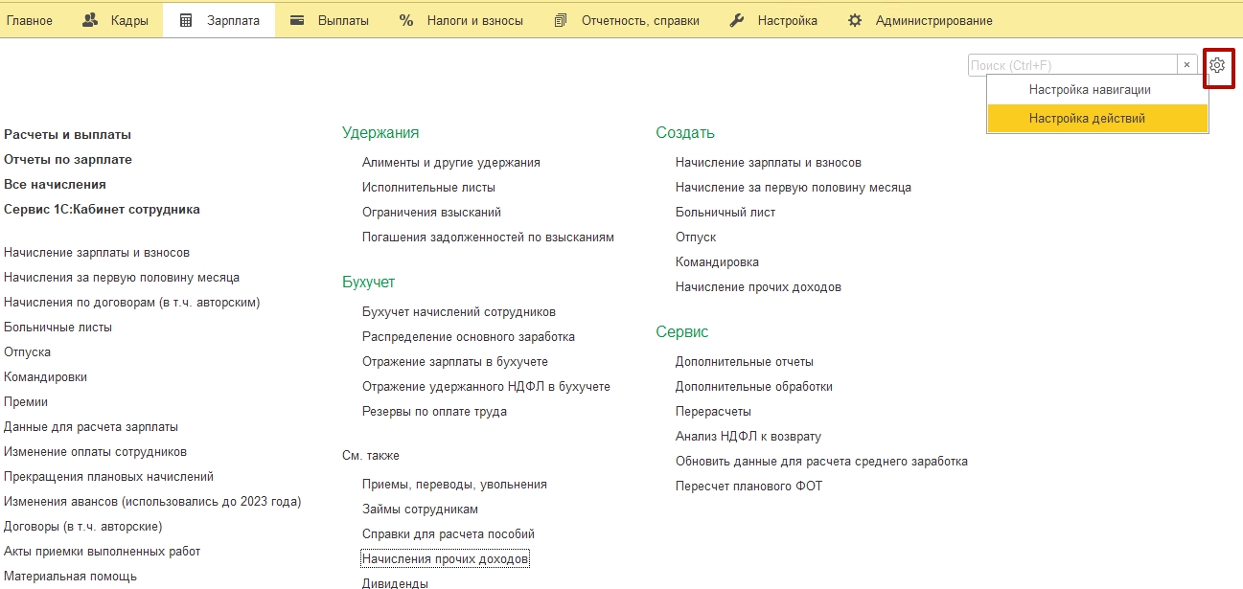
Task: Open Изменения авансов (использовались до 2023 года)
Action: (152, 502)
